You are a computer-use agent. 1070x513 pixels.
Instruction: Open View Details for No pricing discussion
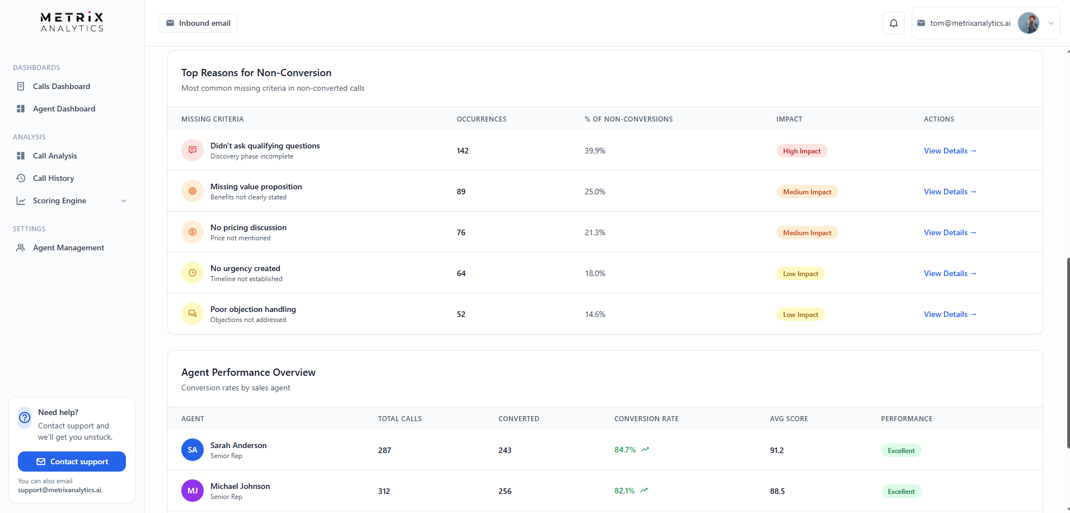click(x=950, y=232)
